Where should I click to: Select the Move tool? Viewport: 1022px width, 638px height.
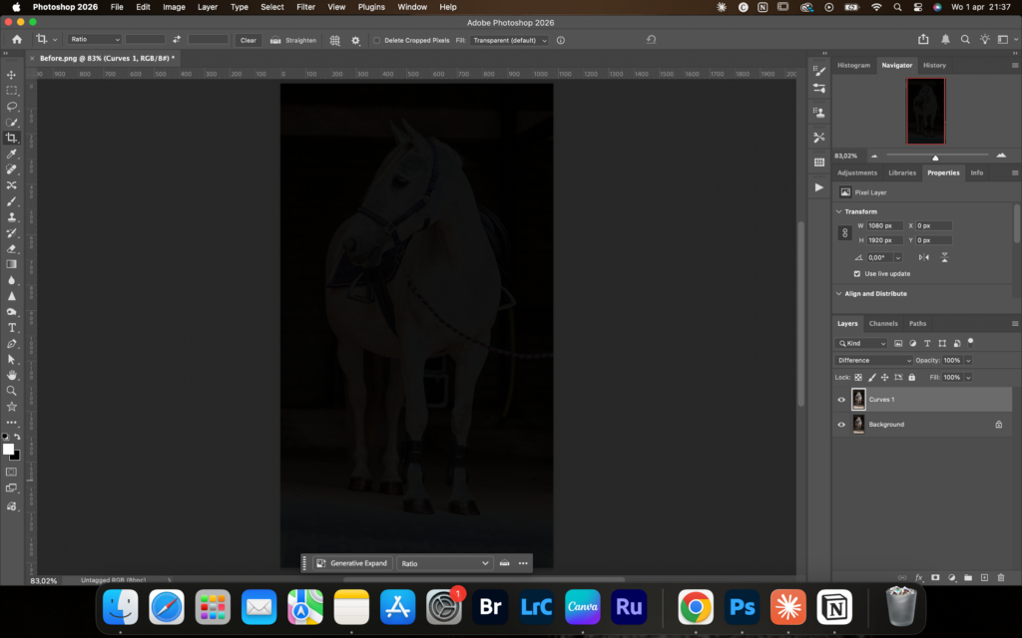pyautogui.click(x=12, y=75)
